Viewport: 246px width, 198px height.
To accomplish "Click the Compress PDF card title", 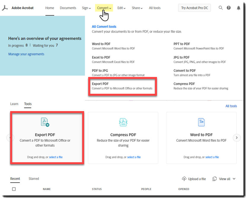I will click(123, 135).
